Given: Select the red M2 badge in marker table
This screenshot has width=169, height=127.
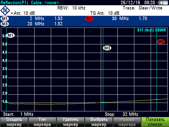Looking at the screenshot, I should [89, 19].
